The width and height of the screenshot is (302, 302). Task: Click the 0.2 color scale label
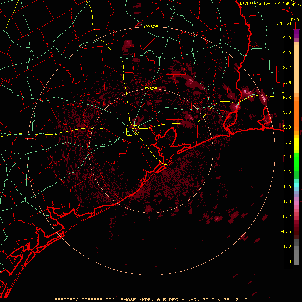(287, 217)
